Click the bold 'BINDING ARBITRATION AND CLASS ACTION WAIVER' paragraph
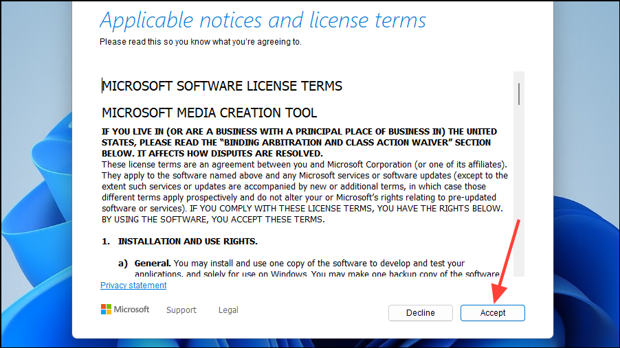The width and height of the screenshot is (620, 348). click(x=299, y=142)
